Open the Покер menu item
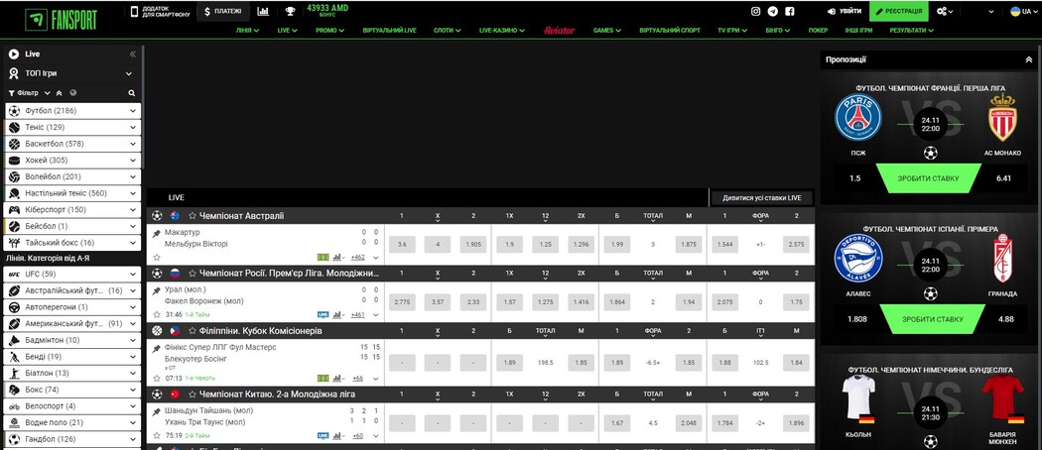Viewport: 1042px width, 450px height. click(x=818, y=31)
